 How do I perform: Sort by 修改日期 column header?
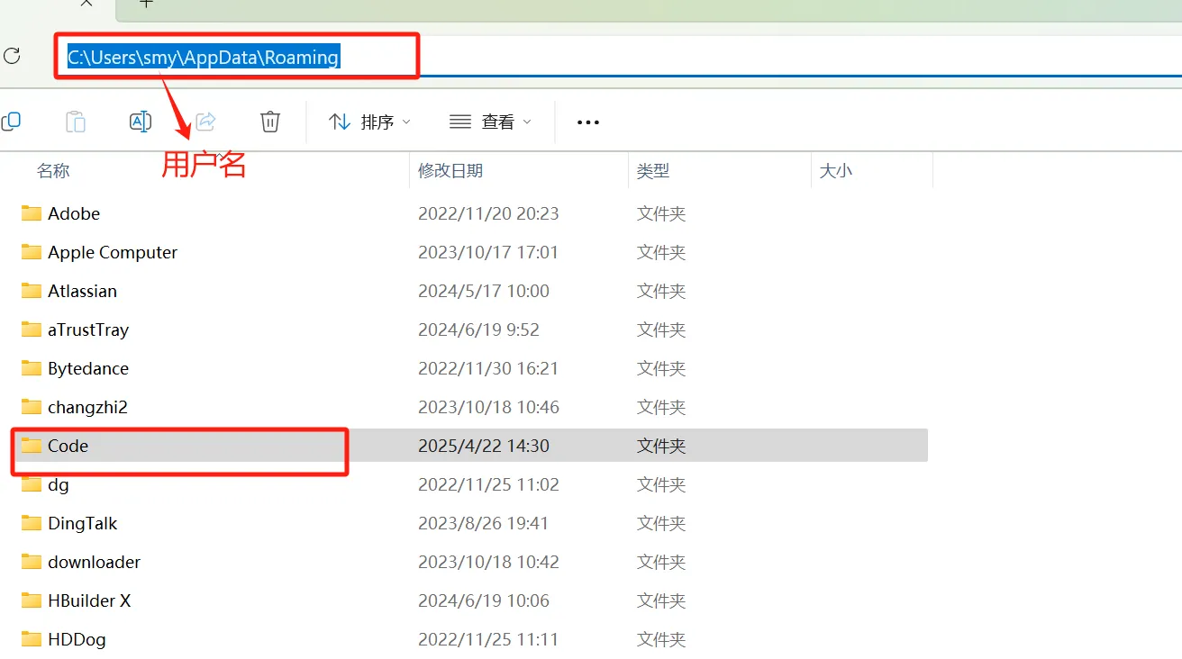455,170
